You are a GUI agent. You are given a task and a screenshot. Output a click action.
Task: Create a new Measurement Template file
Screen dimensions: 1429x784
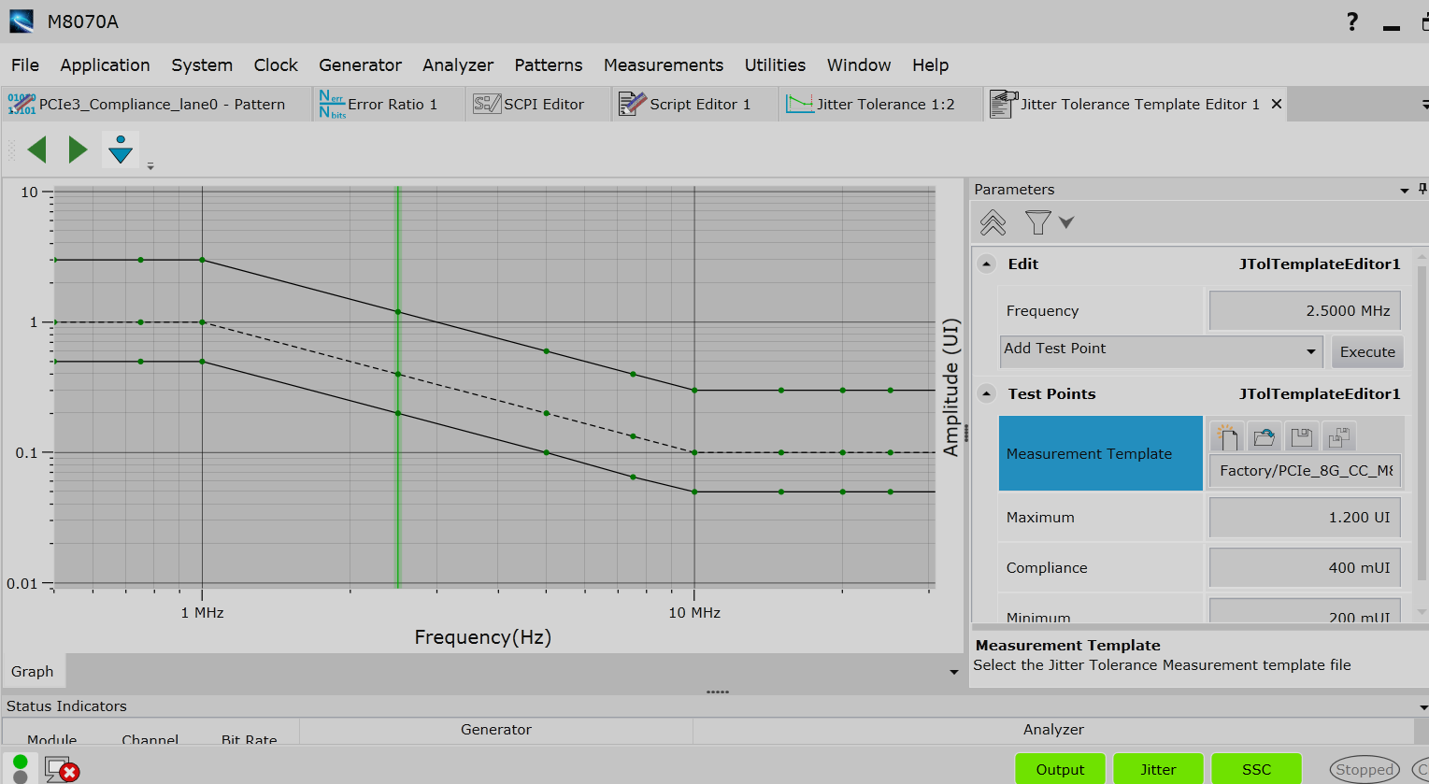click(1226, 436)
